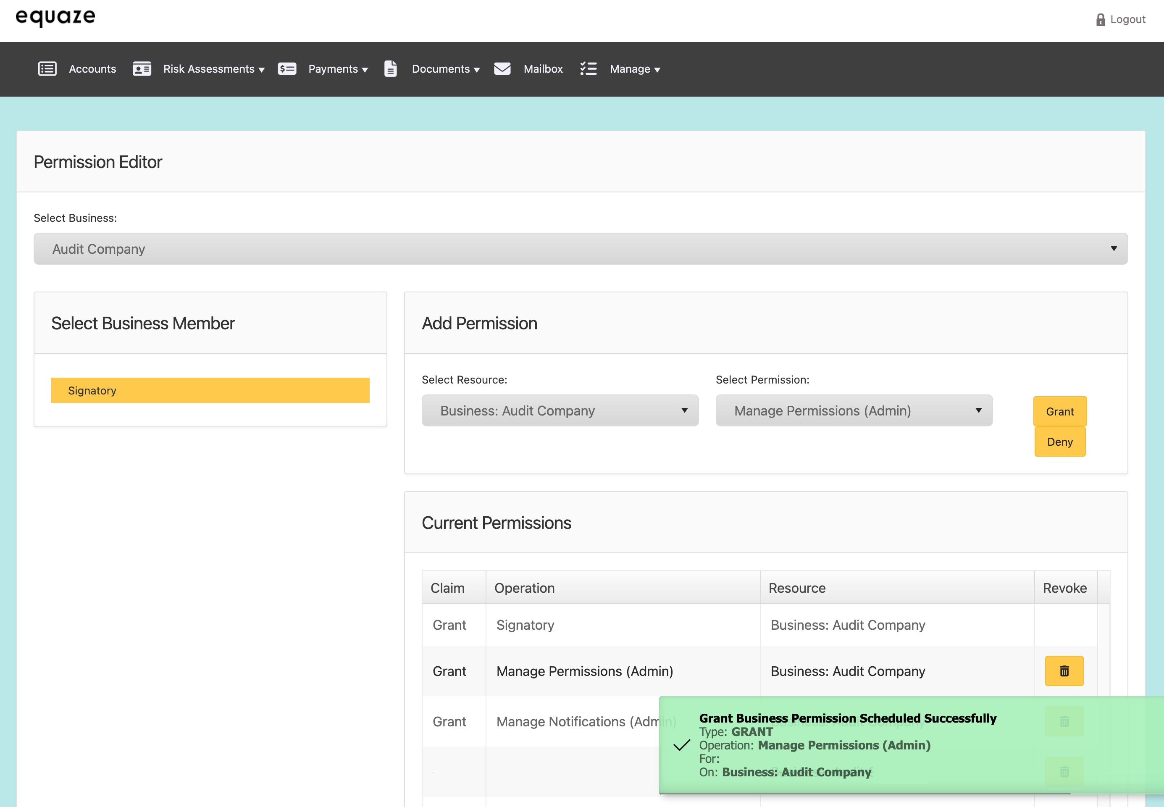The image size is (1164, 807).
Task: Open the Select Permission dropdown
Action: coord(854,410)
